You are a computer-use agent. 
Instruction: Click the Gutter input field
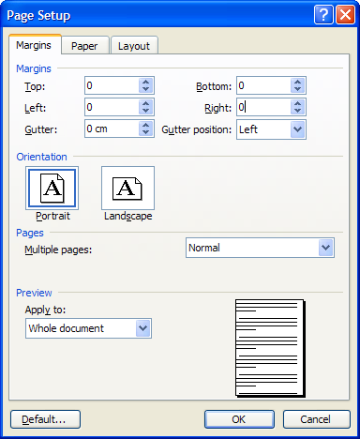coord(112,129)
